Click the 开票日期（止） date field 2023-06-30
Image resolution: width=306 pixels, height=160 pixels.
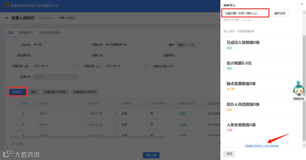click(127, 66)
